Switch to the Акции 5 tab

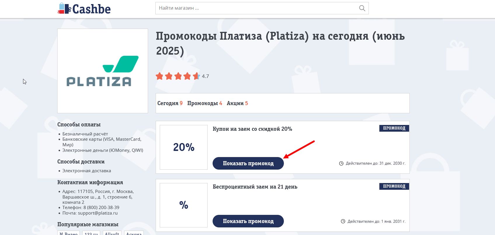click(237, 103)
